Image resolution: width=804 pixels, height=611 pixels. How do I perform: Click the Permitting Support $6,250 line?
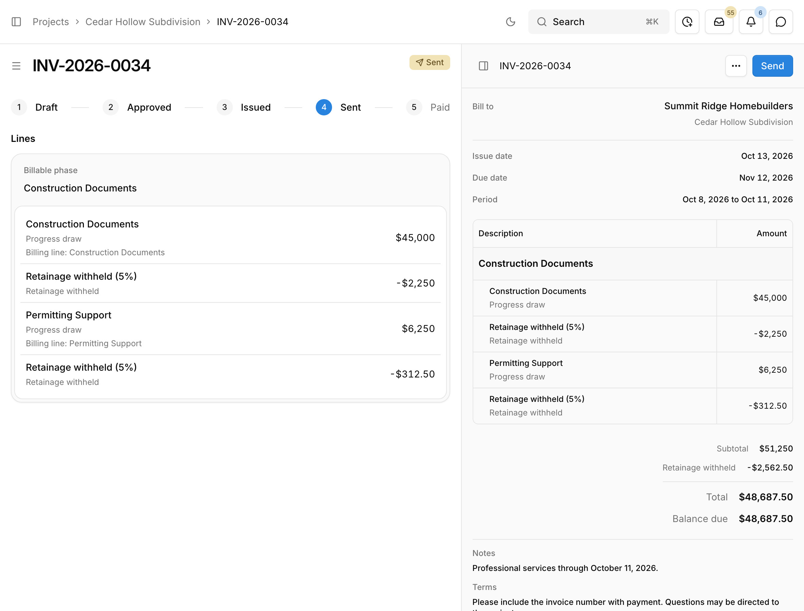point(230,329)
